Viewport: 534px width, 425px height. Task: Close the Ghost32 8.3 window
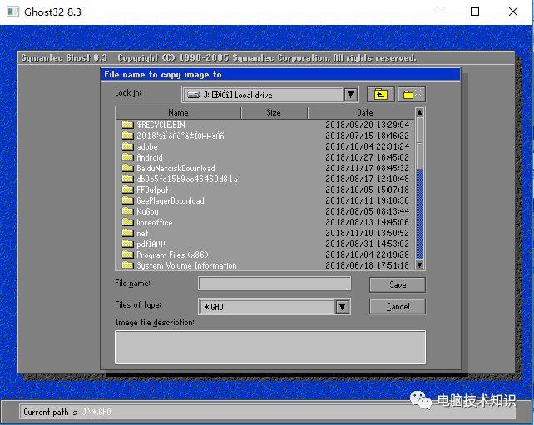pos(513,12)
